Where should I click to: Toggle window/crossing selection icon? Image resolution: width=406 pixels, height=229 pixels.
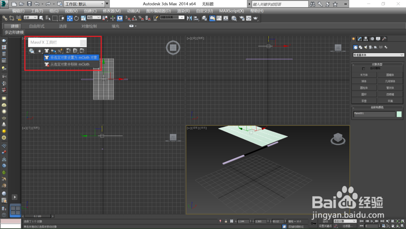click(x=62, y=18)
